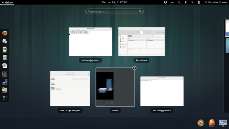Click the red siren notification tray icon

212,123
